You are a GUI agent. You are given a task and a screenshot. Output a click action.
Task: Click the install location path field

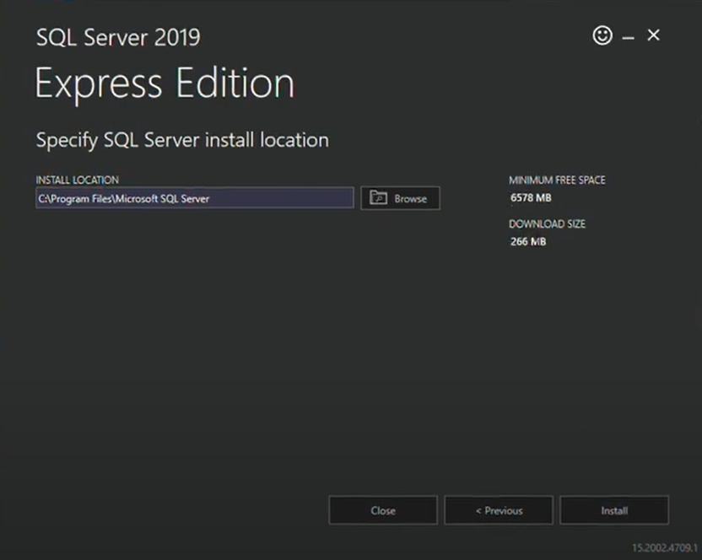coord(195,198)
